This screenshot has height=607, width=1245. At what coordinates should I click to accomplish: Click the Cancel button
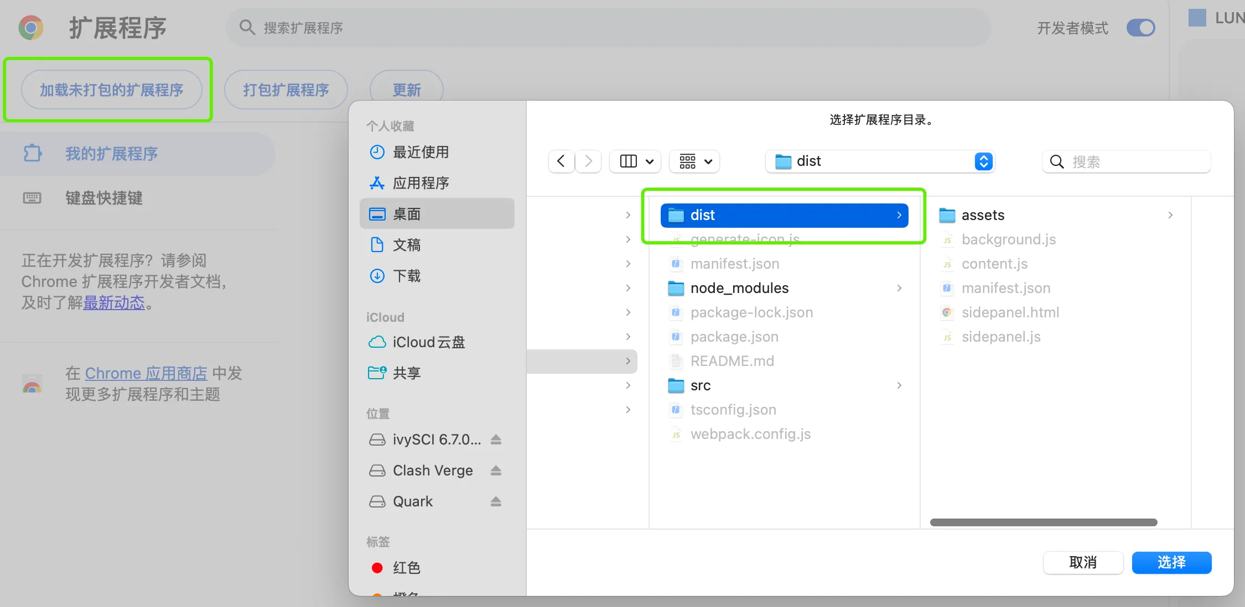click(1083, 562)
